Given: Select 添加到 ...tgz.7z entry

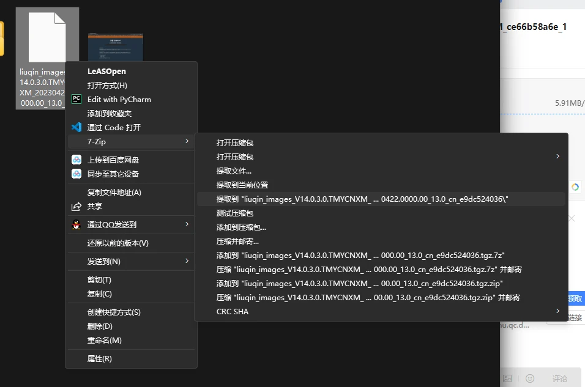Looking at the screenshot, I should click(x=381, y=256).
